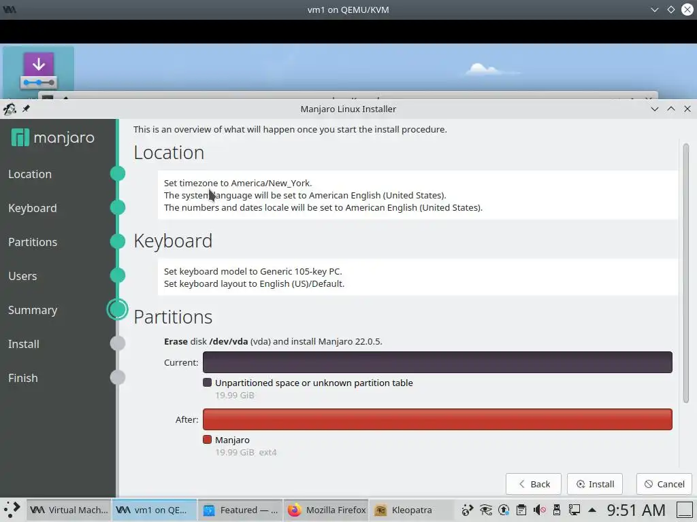Open the wired network tray icon
697x522 pixels.
(x=574, y=510)
